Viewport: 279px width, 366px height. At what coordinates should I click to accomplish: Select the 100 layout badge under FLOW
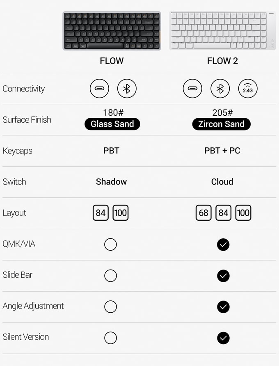click(121, 213)
